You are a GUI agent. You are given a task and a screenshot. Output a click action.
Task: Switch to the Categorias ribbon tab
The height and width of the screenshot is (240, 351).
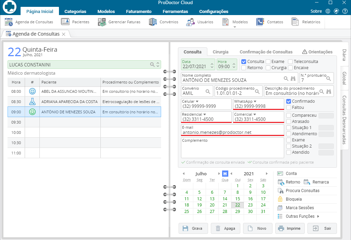point(75,11)
